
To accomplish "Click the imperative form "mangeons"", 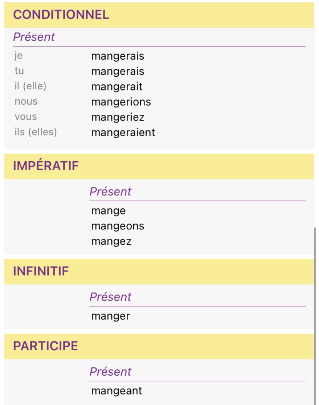I will (x=118, y=226).
